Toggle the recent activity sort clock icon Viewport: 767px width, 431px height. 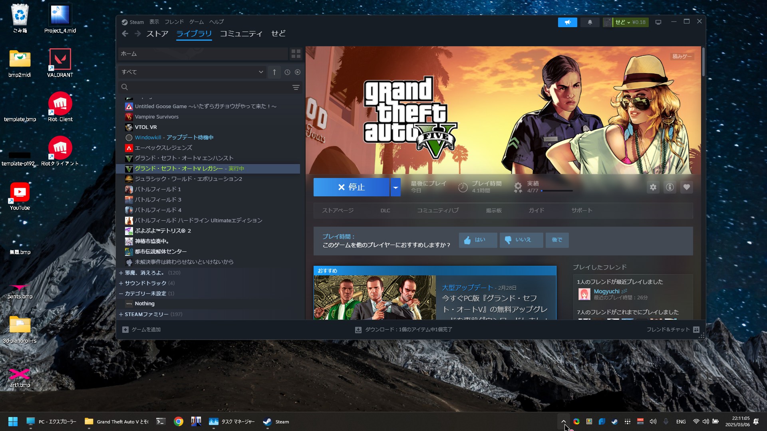(x=287, y=72)
